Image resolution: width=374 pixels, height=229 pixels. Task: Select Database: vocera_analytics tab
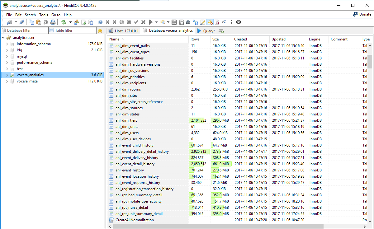(x=168, y=30)
